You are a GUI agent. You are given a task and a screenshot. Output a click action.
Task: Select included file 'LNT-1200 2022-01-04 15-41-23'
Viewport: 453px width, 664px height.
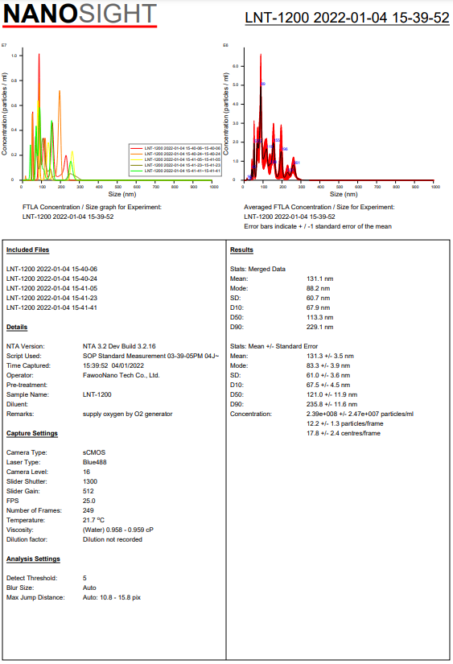(51, 298)
